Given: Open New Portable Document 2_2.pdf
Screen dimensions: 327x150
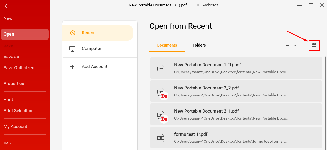Looking at the screenshot, I should tap(236, 91).
